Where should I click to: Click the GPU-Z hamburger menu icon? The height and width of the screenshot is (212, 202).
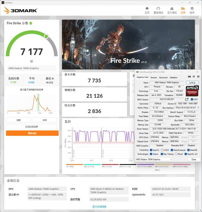(198, 77)
